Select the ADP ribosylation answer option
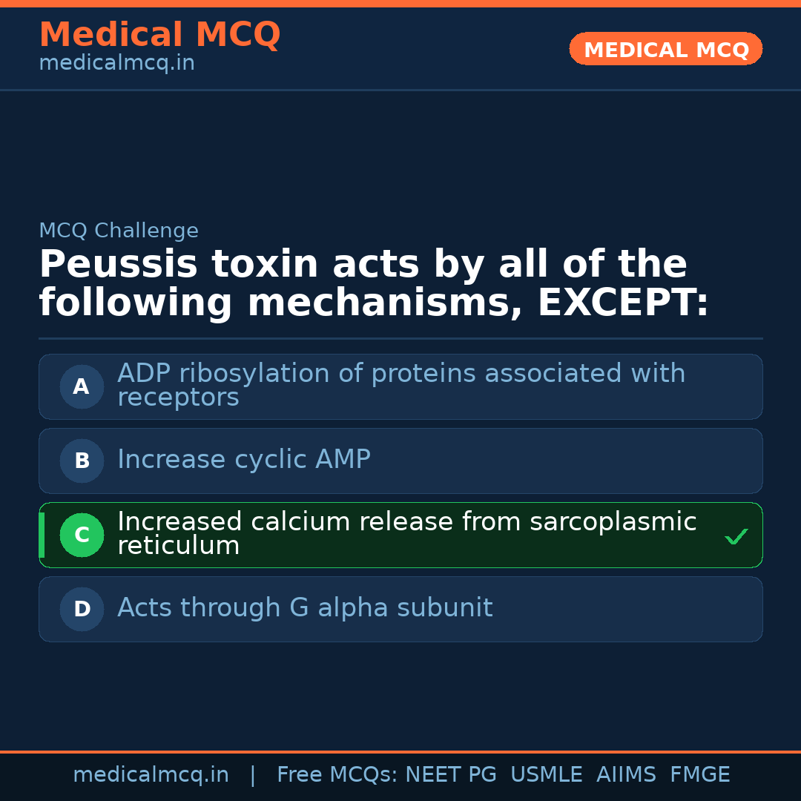This screenshot has width=801, height=801. [400, 386]
